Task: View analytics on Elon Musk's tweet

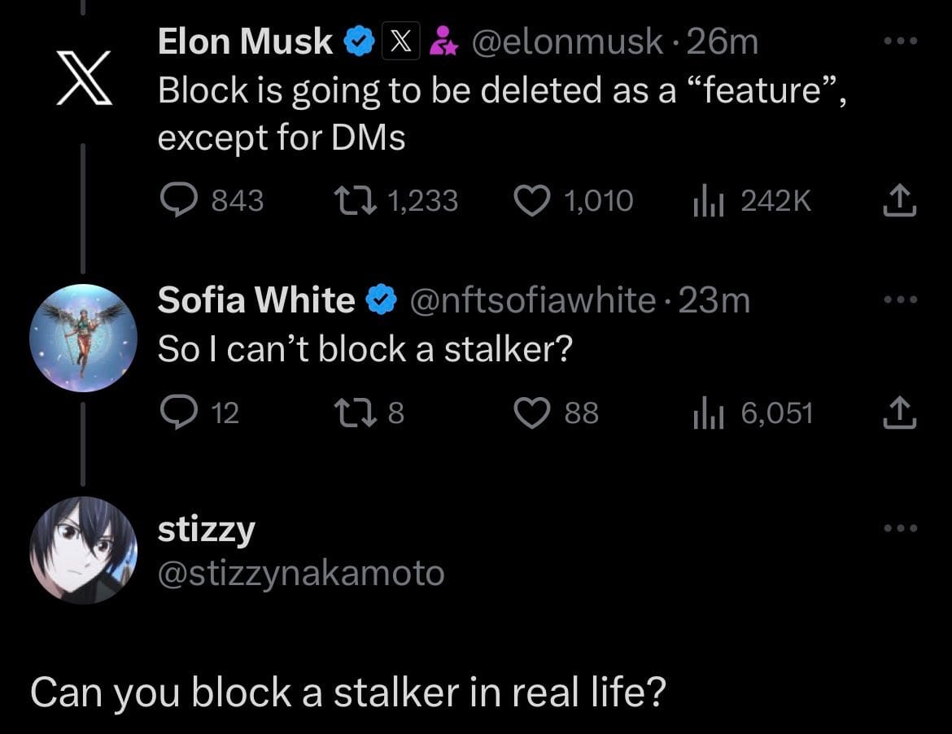Action: tap(709, 200)
